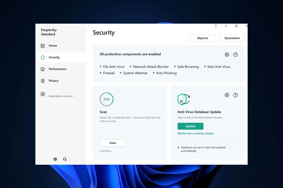Screen dimensions: 283x188
Task: Select Mail Anti-Virus component
Action: pos(217,67)
